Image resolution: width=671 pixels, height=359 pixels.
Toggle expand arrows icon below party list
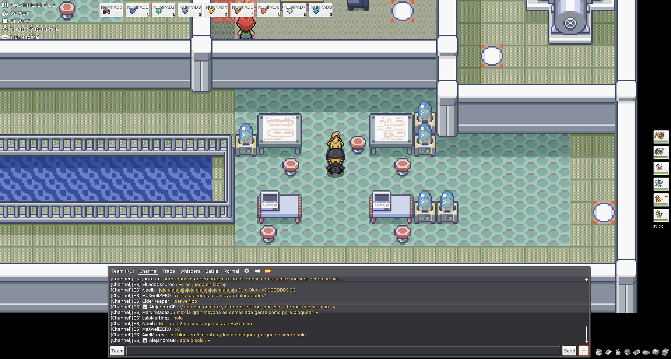(661, 227)
